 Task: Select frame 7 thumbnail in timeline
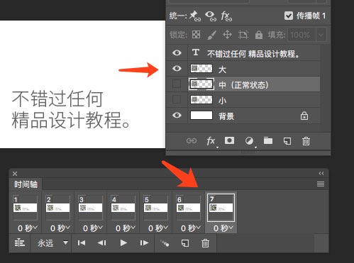point(221,208)
